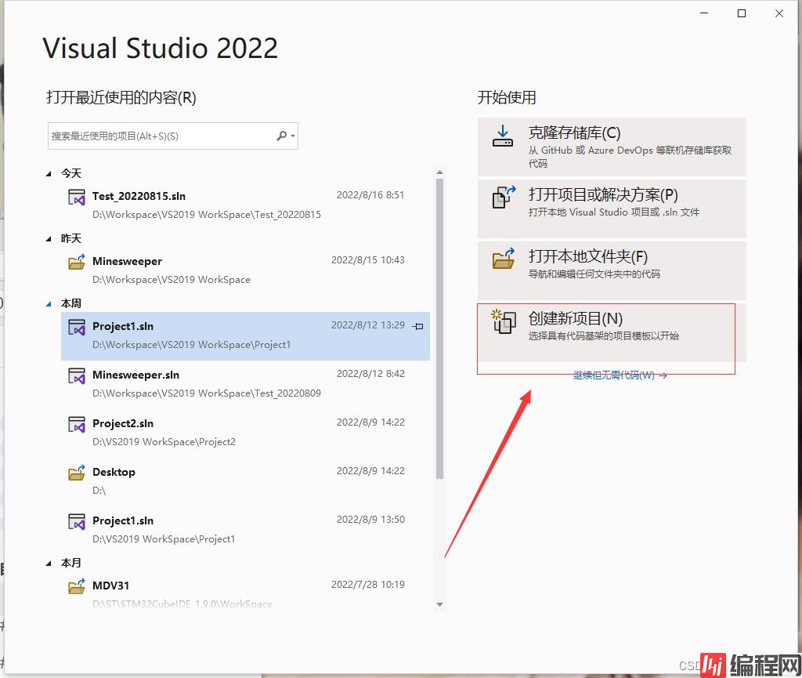
Task: Click the scrollbar down arrow in recent list
Action: click(439, 604)
